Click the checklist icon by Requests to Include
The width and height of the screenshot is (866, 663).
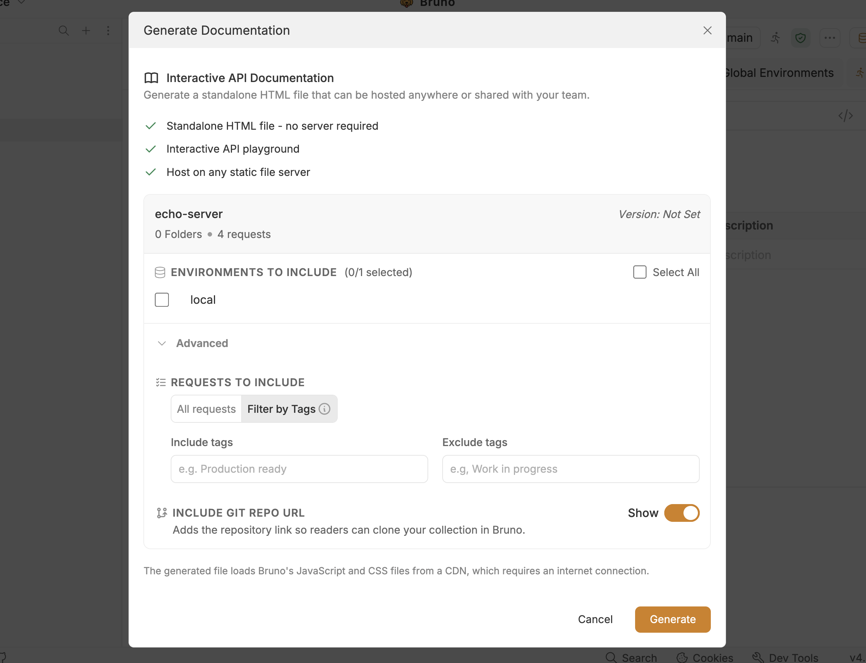161,382
